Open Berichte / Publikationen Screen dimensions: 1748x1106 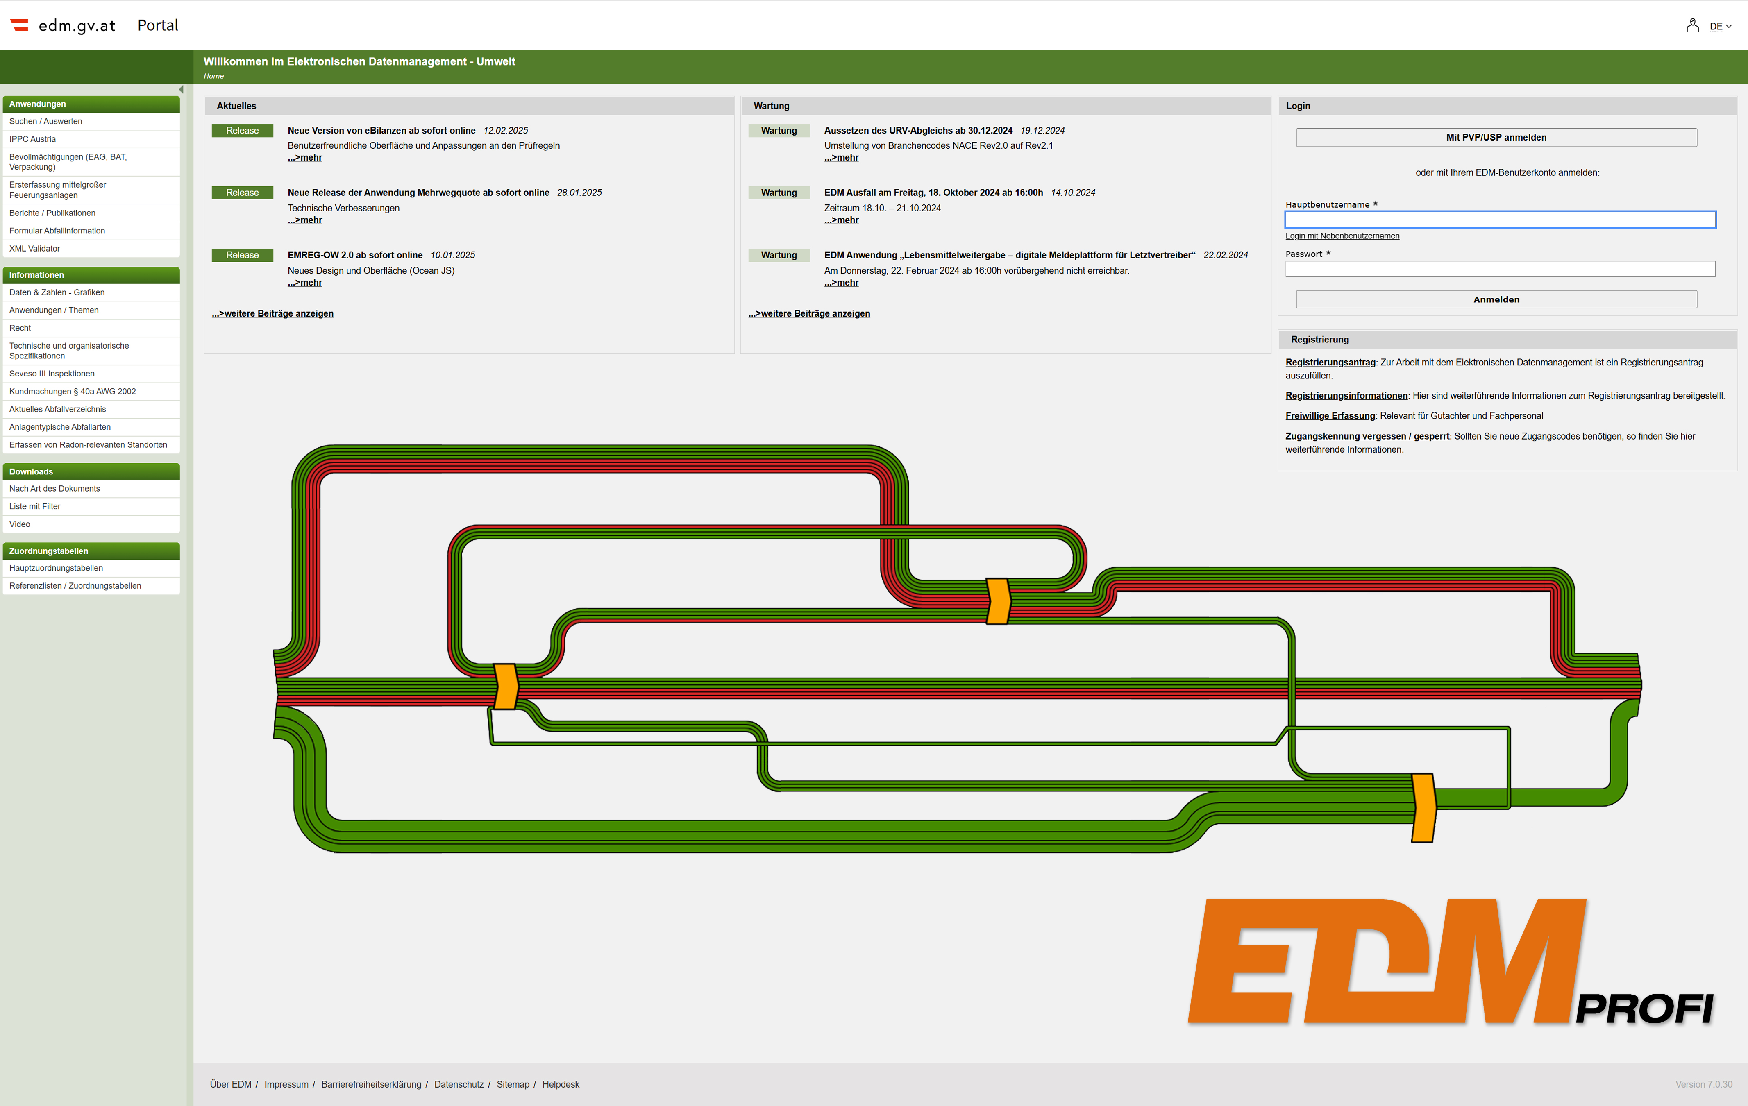pos(91,213)
